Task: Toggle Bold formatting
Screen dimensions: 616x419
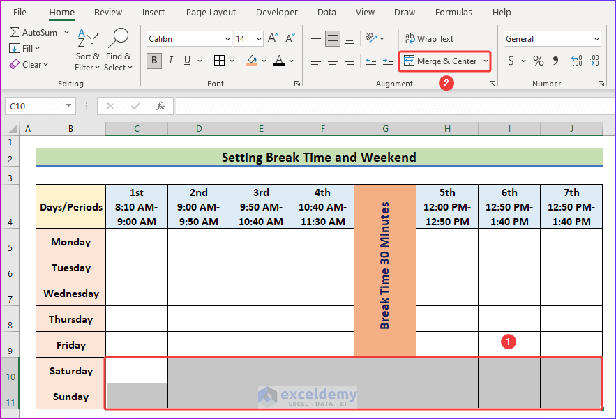Action: click(x=153, y=61)
